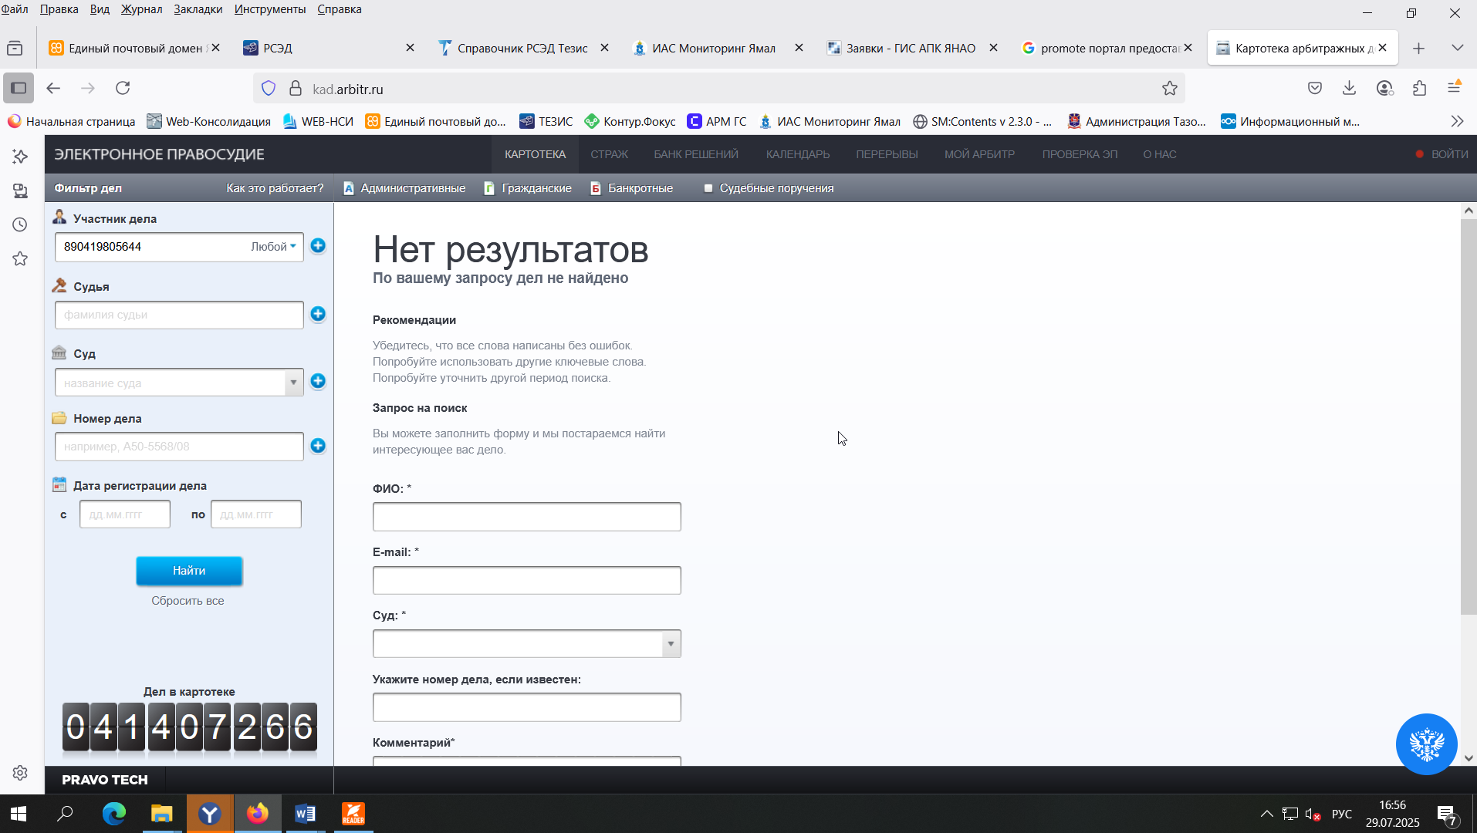Image resolution: width=1477 pixels, height=833 pixels.
Task: Open the Firefox application menu
Action: pos(1455,88)
